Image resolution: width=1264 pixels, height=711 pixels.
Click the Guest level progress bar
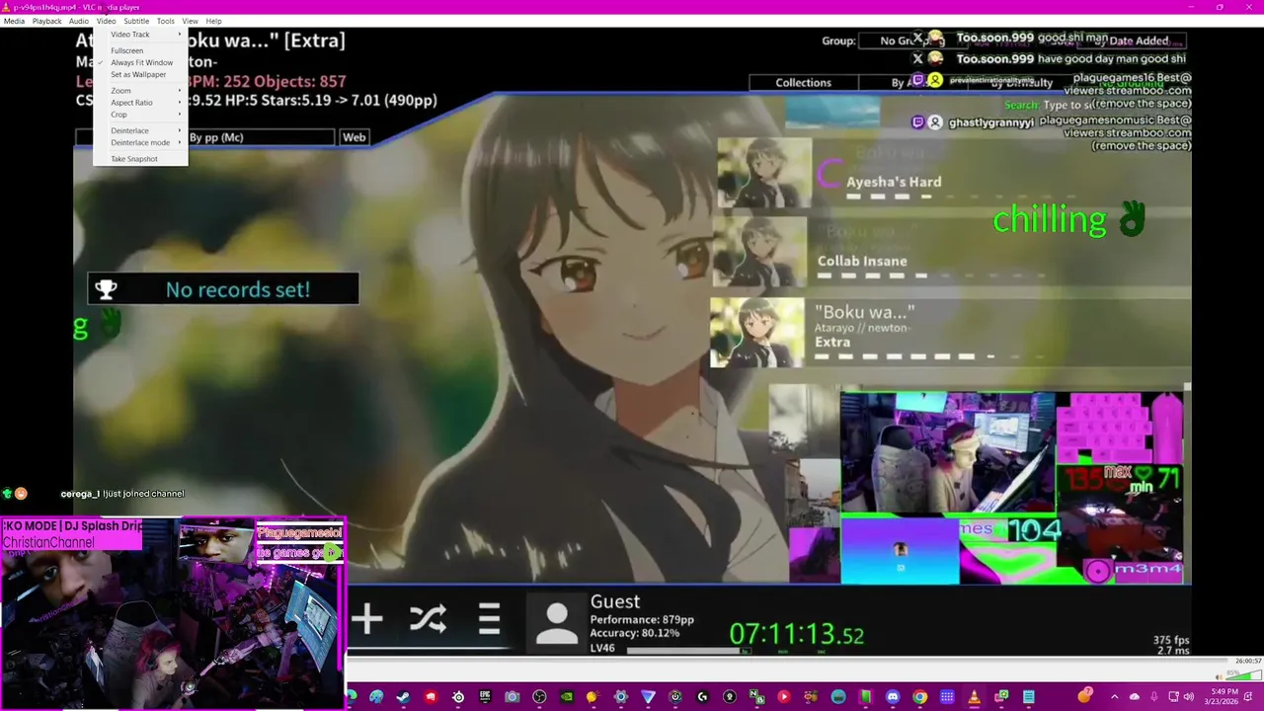[x=688, y=650]
